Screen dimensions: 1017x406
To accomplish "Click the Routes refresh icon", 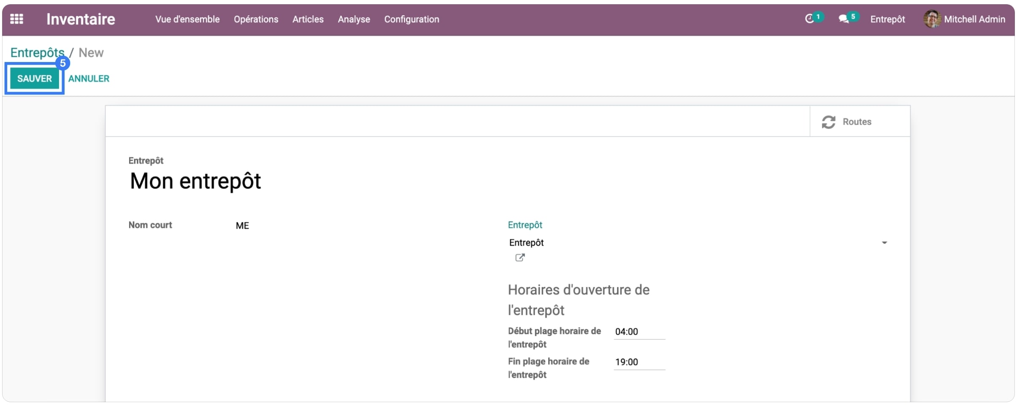I will coord(828,122).
